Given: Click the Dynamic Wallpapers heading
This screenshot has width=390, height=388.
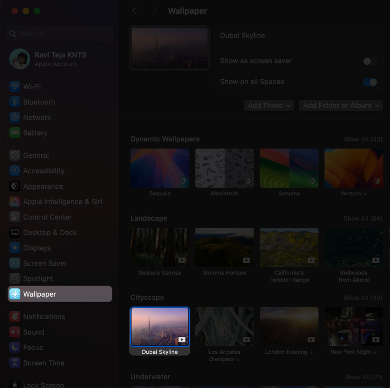Looking at the screenshot, I should pyautogui.click(x=165, y=139).
